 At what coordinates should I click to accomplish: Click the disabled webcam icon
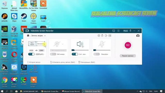pos(57,44)
